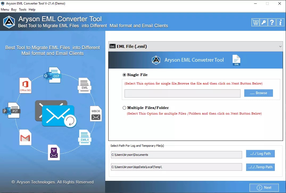Click the Aryson logo in blue header
The width and height of the screenshot is (286, 193).
(9, 22)
